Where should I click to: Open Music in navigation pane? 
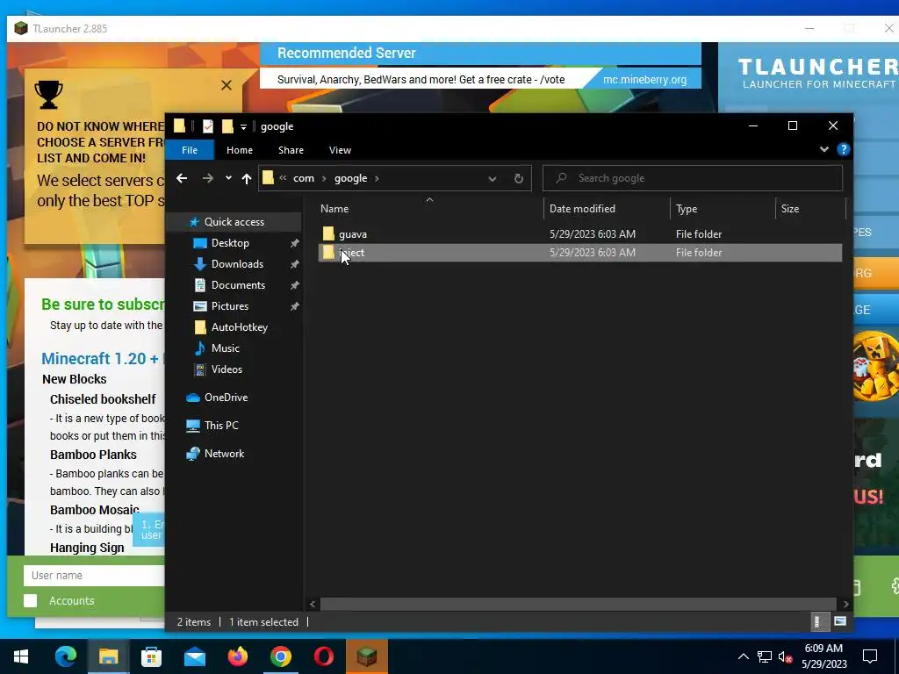pyautogui.click(x=225, y=348)
